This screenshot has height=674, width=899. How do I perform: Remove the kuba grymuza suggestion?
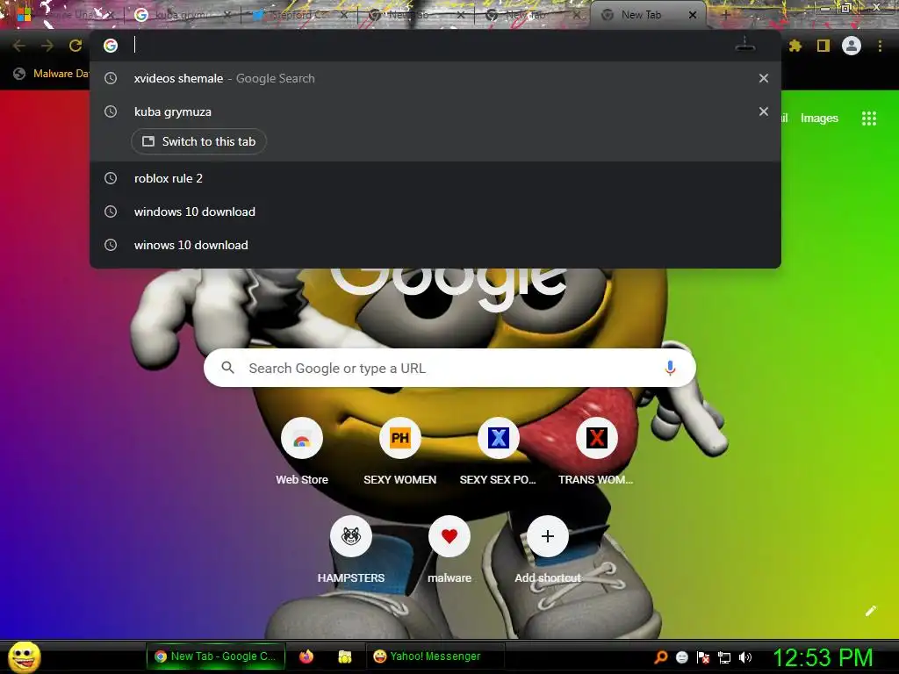tap(764, 111)
